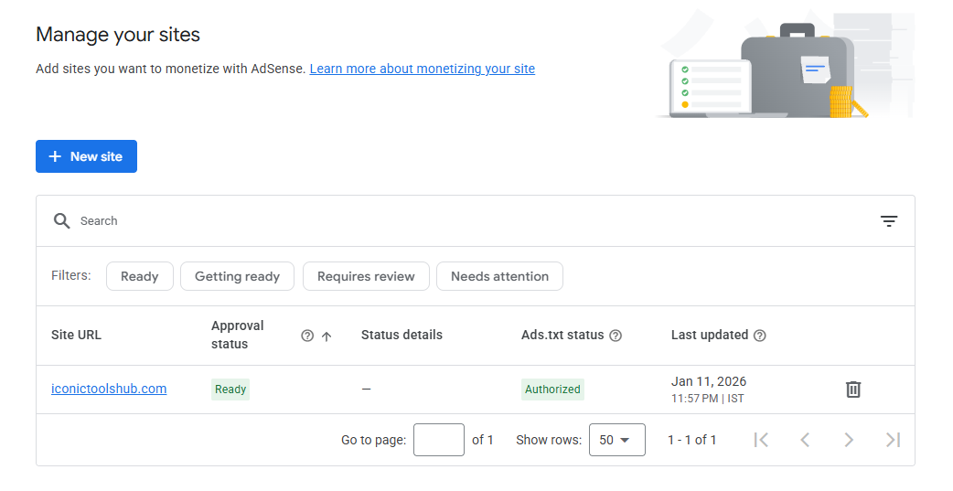953x491 pixels.
Task: Open Learn more about monetizing link
Action: [x=422, y=69]
